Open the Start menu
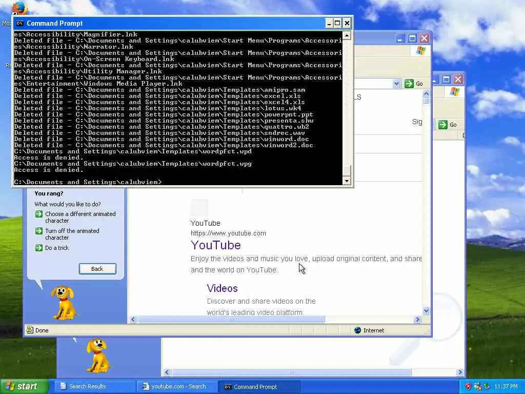 [x=24, y=387]
